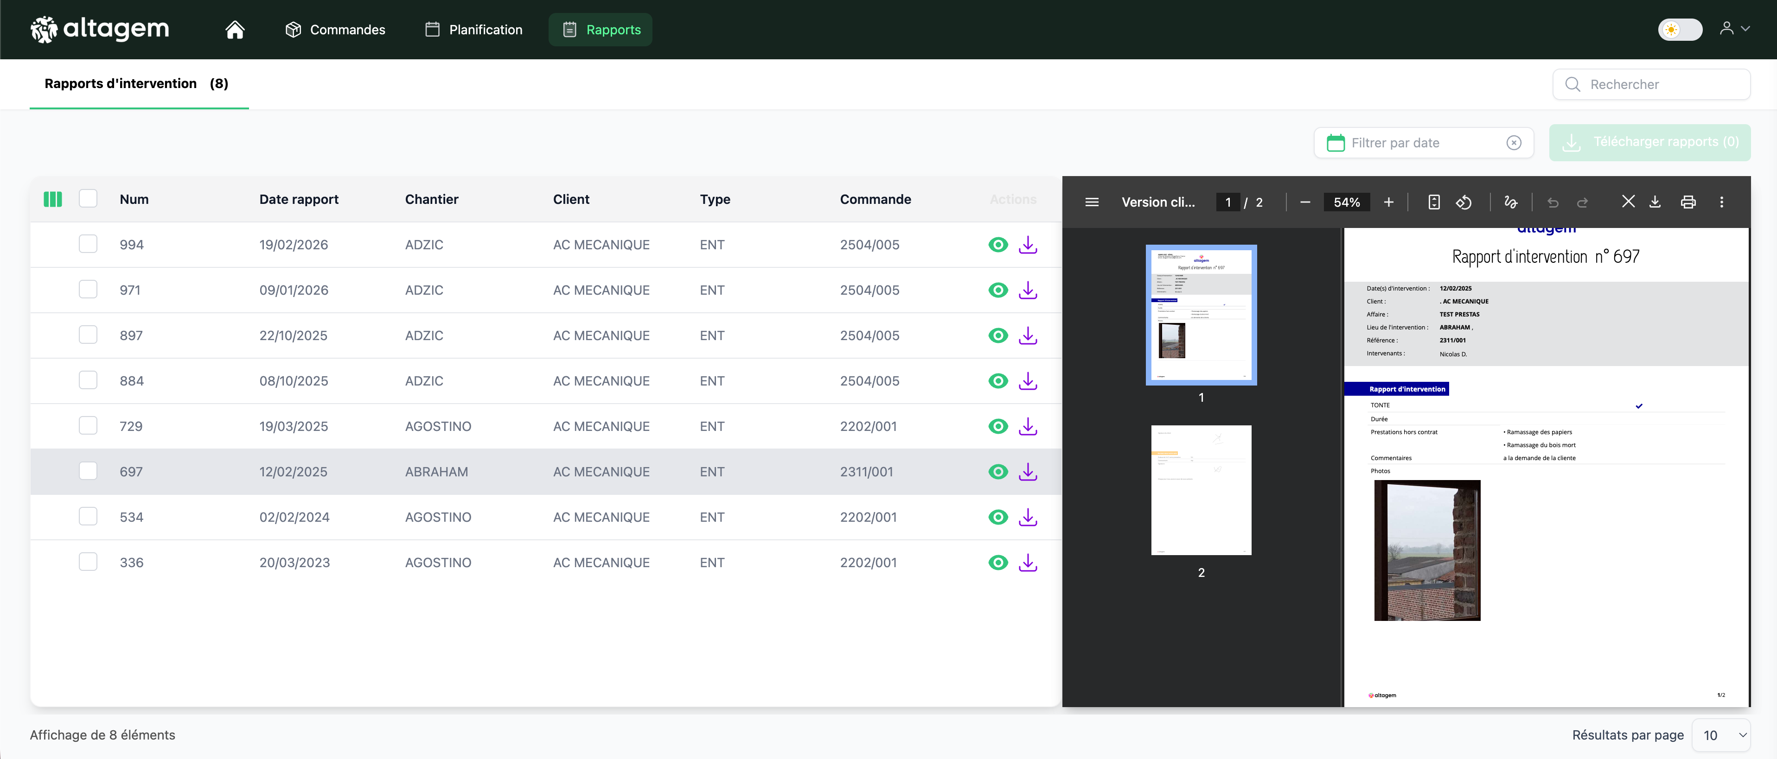Click the PDF annotation draw tool
The height and width of the screenshot is (759, 1777).
point(1511,202)
